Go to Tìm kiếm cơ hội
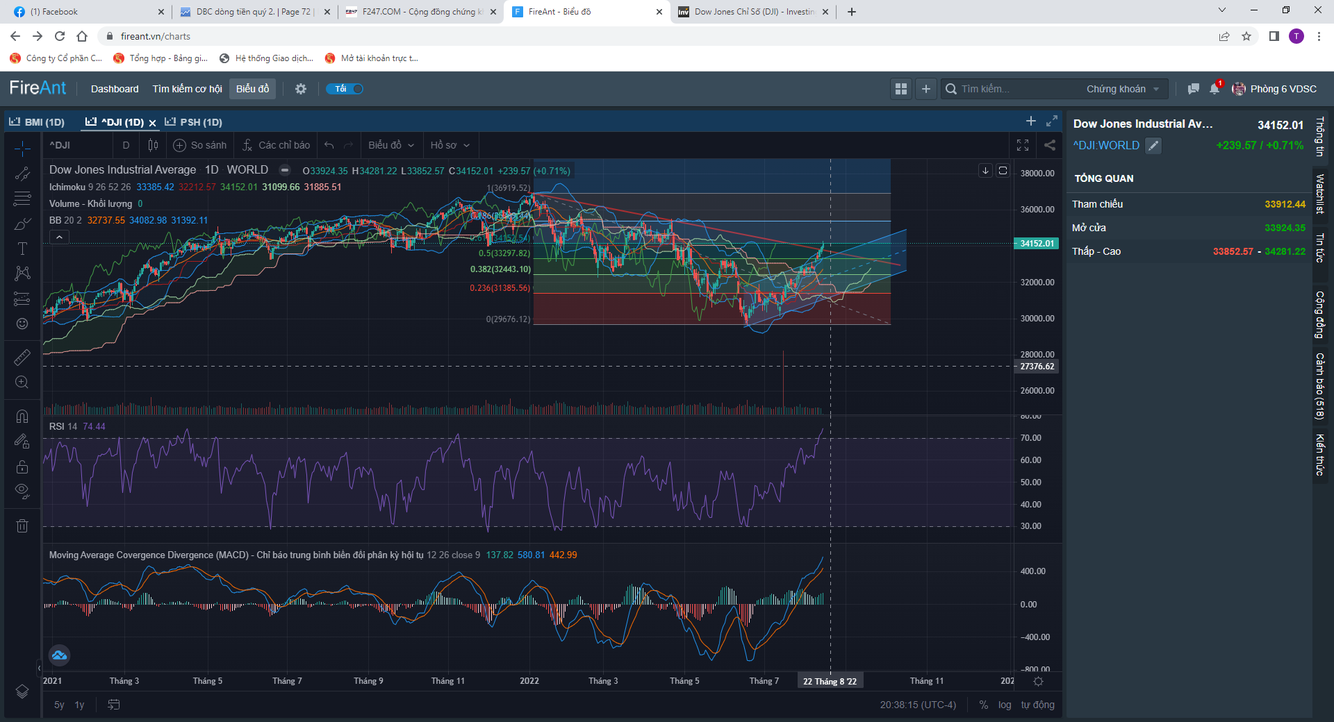Image resolution: width=1334 pixels, height=722 pixels. [x=187, y=89]
